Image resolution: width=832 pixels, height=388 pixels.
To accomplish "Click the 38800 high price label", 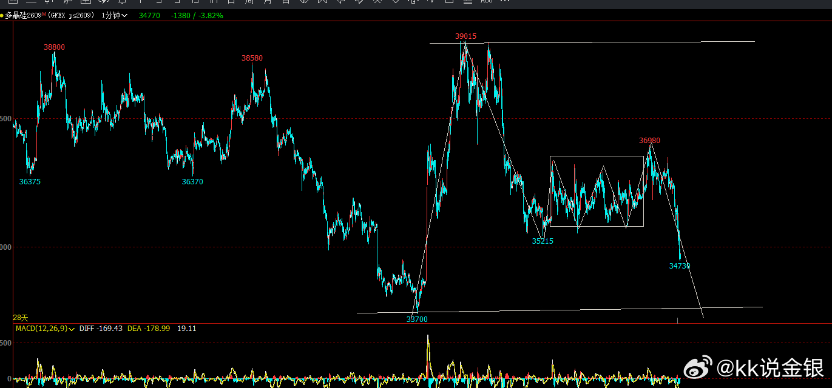I will [x=54, y=47].
